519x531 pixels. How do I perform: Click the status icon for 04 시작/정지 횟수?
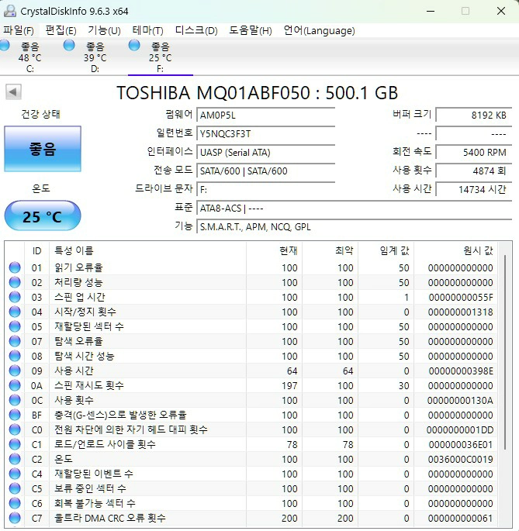(15, 312)
